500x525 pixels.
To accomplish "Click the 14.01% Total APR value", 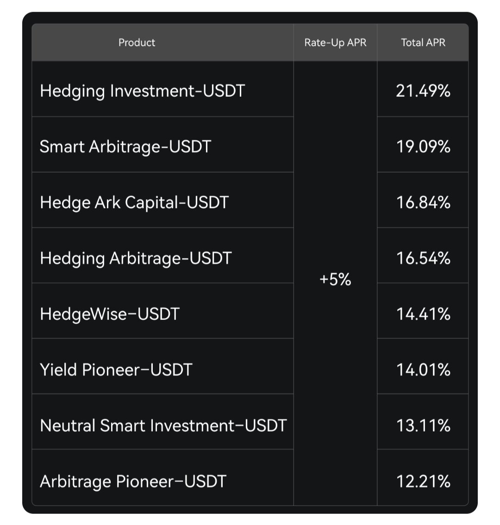I will click(x=423, y=369).
